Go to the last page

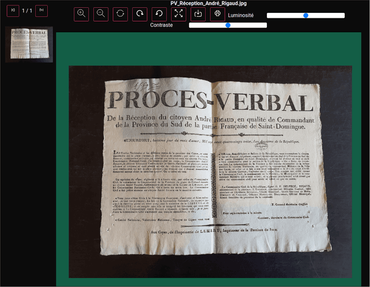tap(41, 11)
